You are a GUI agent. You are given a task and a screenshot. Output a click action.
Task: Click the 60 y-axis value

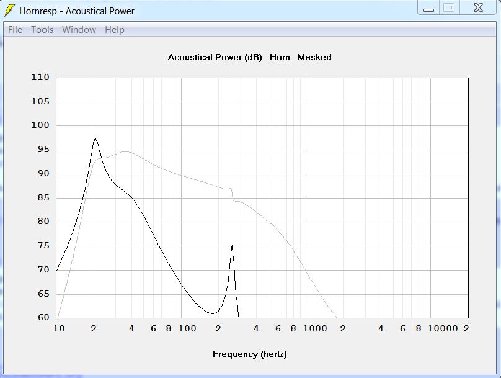(x=43, y=317)
